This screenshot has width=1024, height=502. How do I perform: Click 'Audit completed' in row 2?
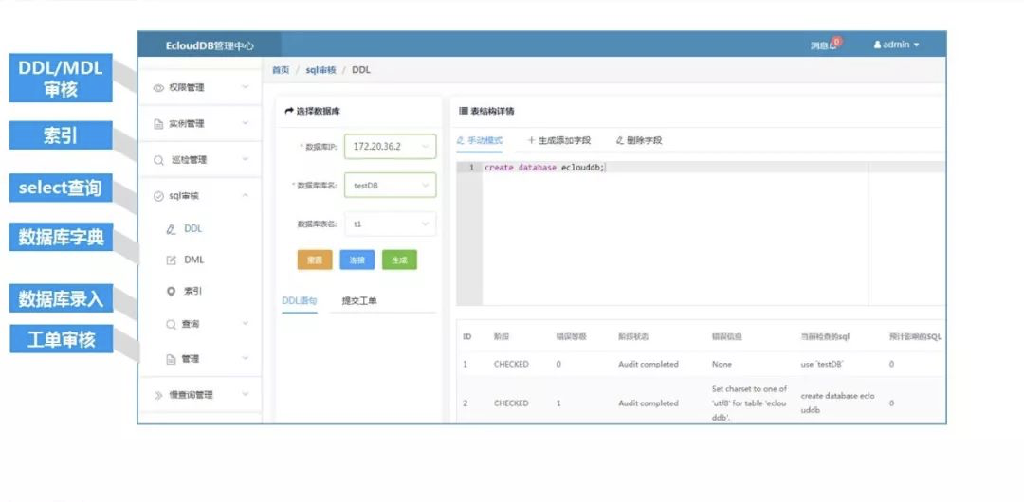pos(649,403)
